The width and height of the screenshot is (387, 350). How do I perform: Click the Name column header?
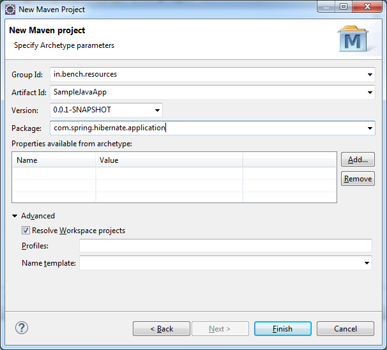[x=54, y=160]
